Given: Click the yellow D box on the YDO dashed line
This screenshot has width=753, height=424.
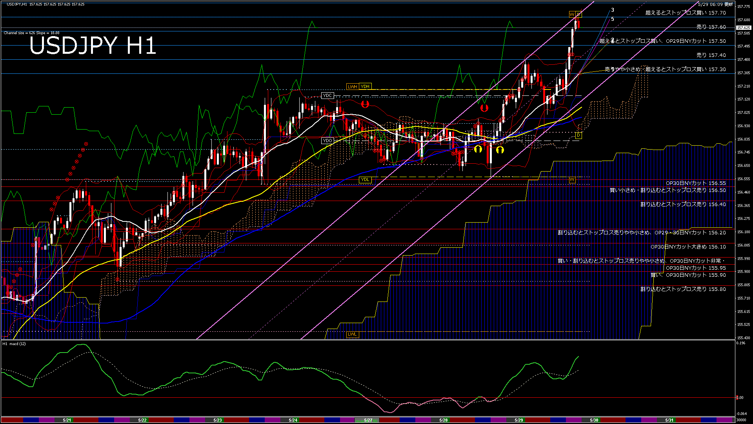Looking at the screenshot, I should tap(578, 135).
